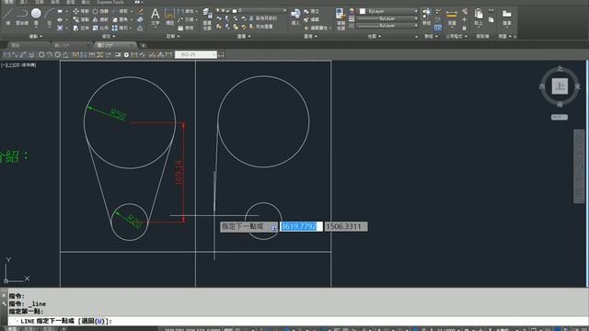Click the Stretch tool in Modify panel
This screenshot has width=589, height=331.
pos(81,28)
